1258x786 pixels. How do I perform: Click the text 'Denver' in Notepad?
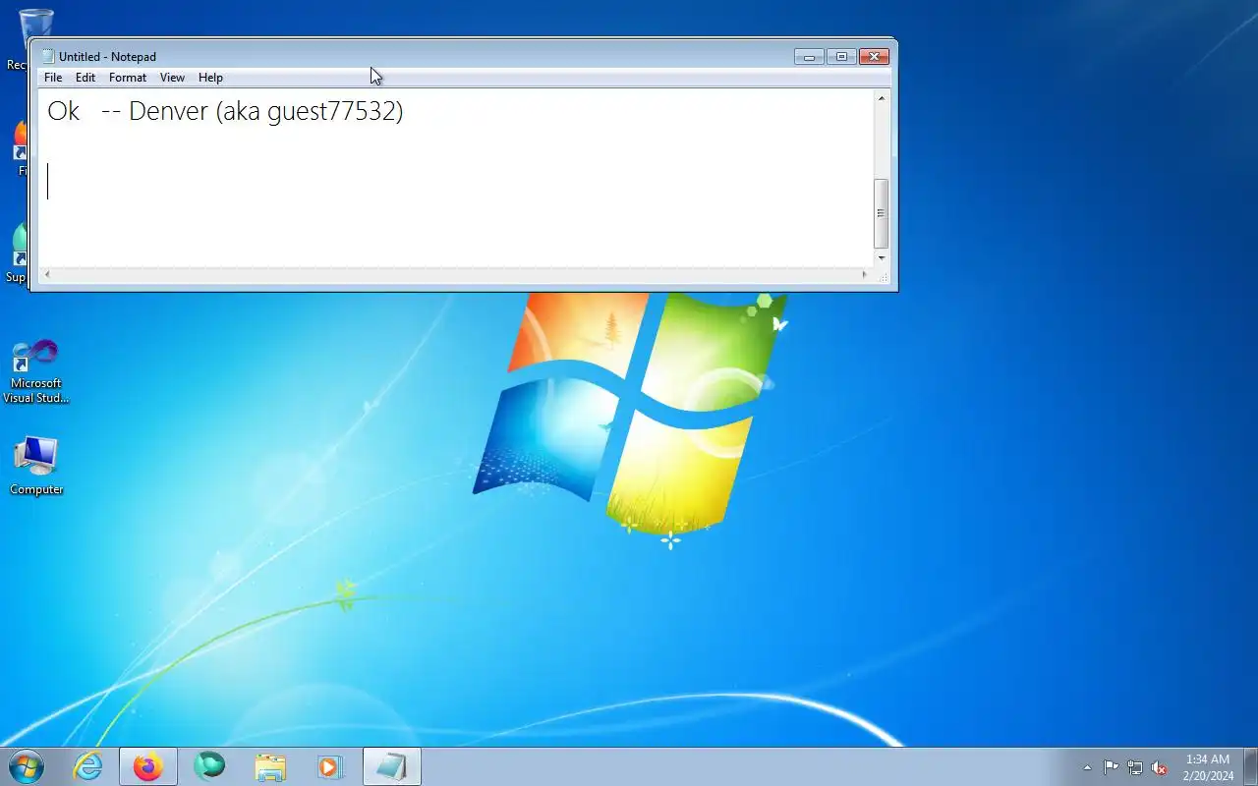[x=168, y=111]
